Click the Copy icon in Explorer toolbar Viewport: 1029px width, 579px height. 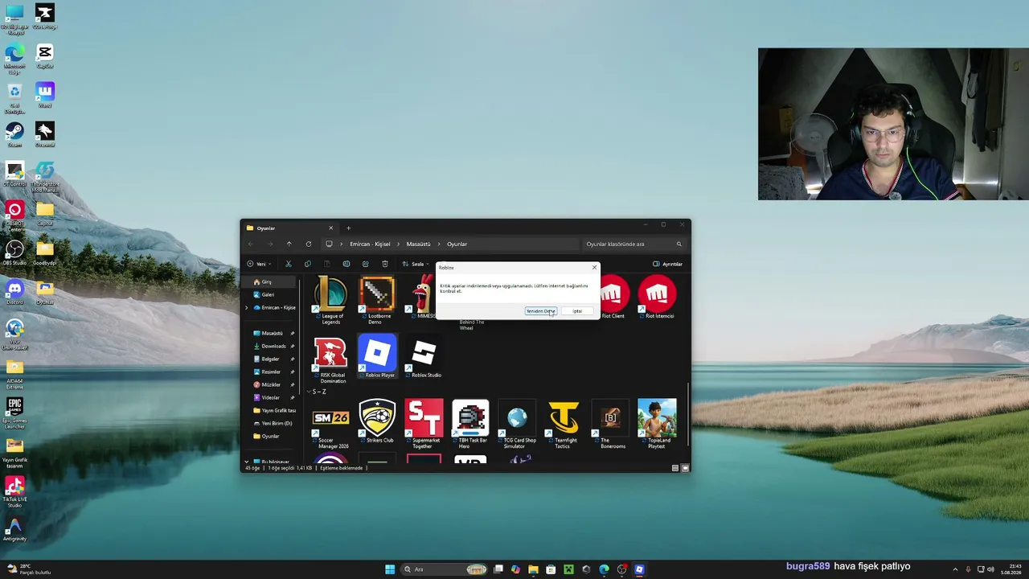click(308, 264)
